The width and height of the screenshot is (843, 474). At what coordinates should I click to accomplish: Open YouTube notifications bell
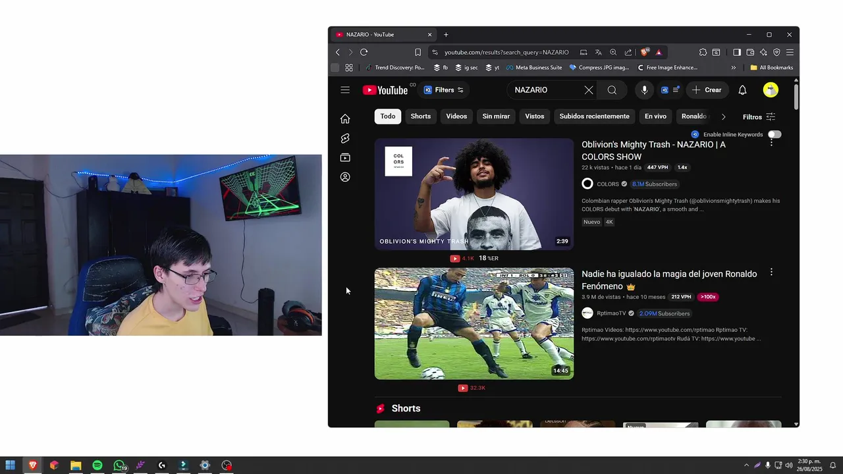[x=742, y=90]
